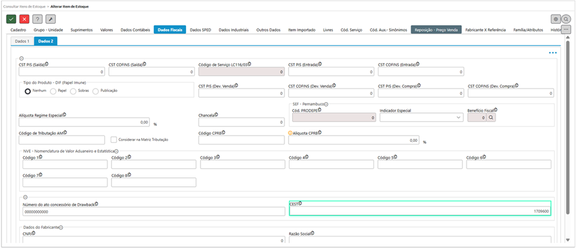
Task: Open the Dados Industriais tab
Action: coord(234,30)
